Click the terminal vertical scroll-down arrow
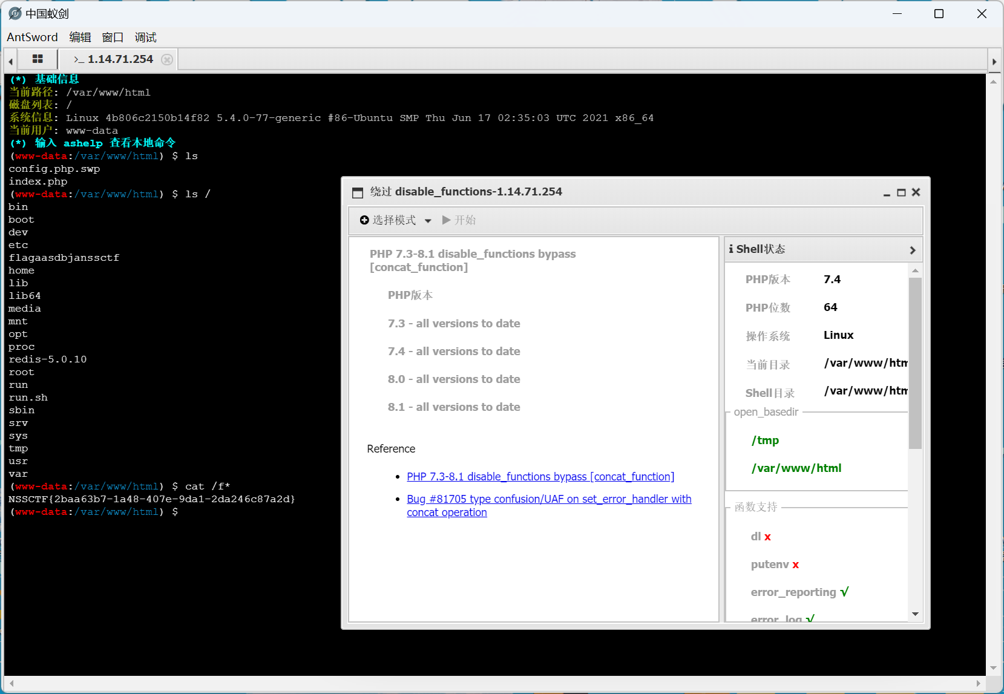The width and height of the screenshot is (1004, 694). click(993, 668)
